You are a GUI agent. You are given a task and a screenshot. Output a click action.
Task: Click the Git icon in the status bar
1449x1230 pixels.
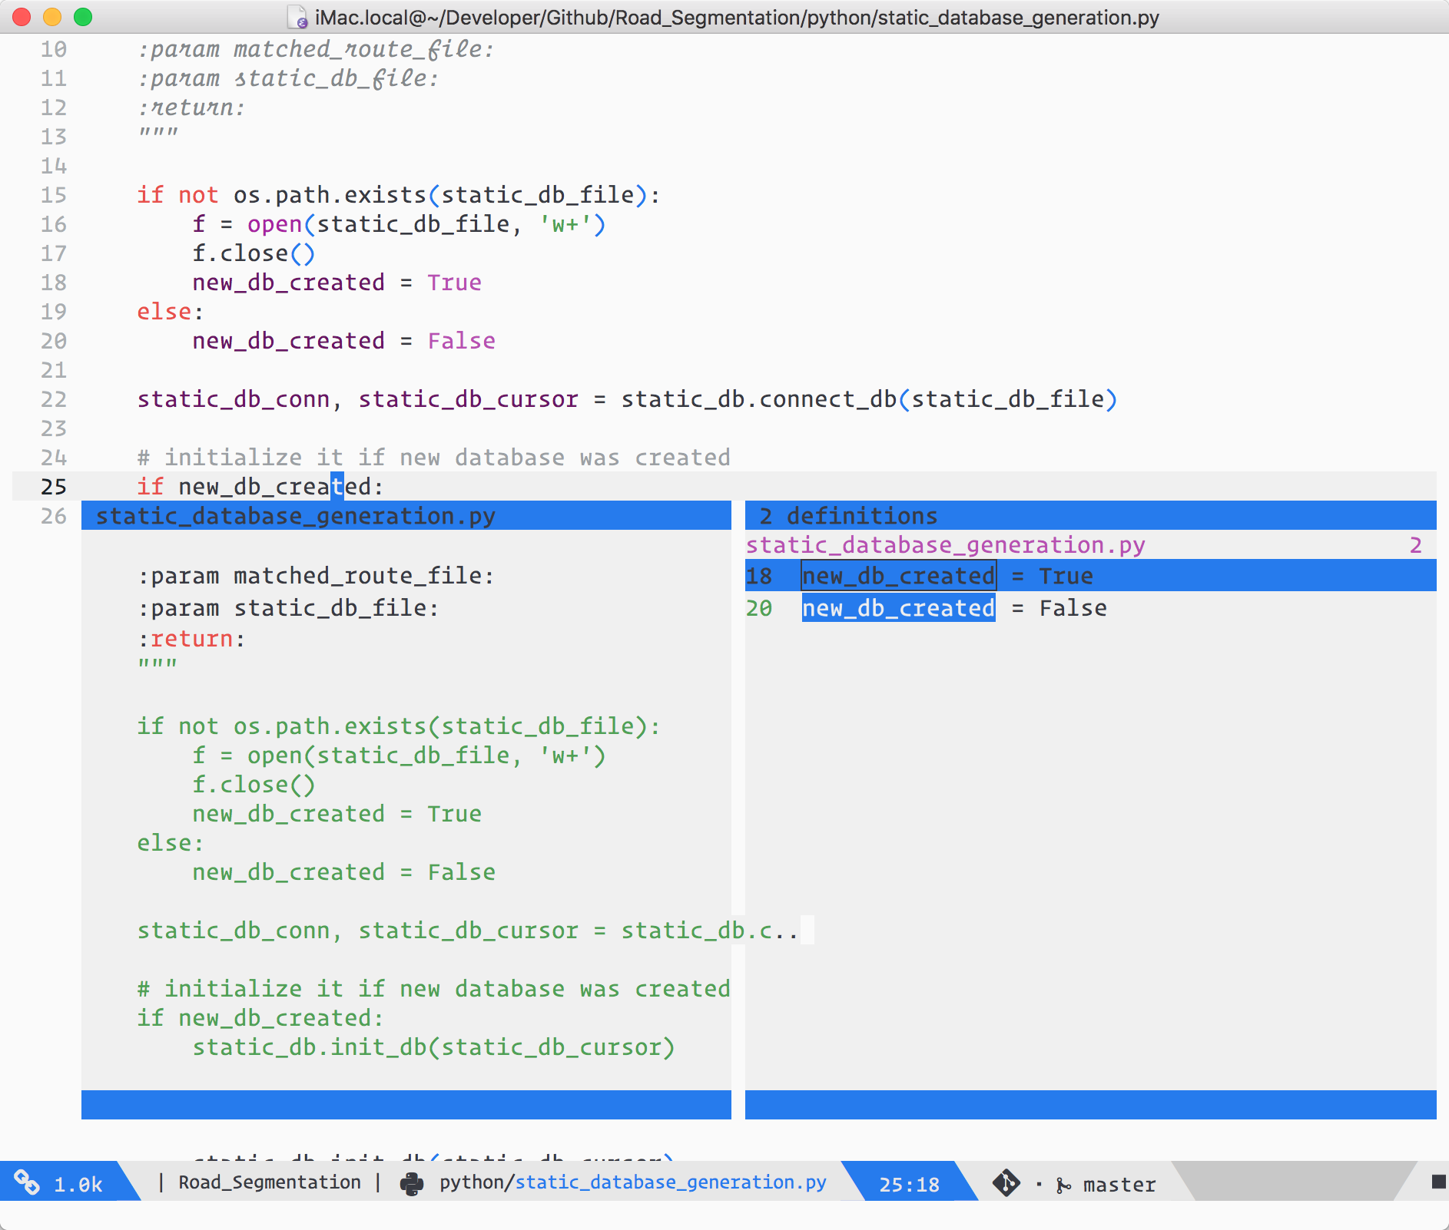1007,1183
